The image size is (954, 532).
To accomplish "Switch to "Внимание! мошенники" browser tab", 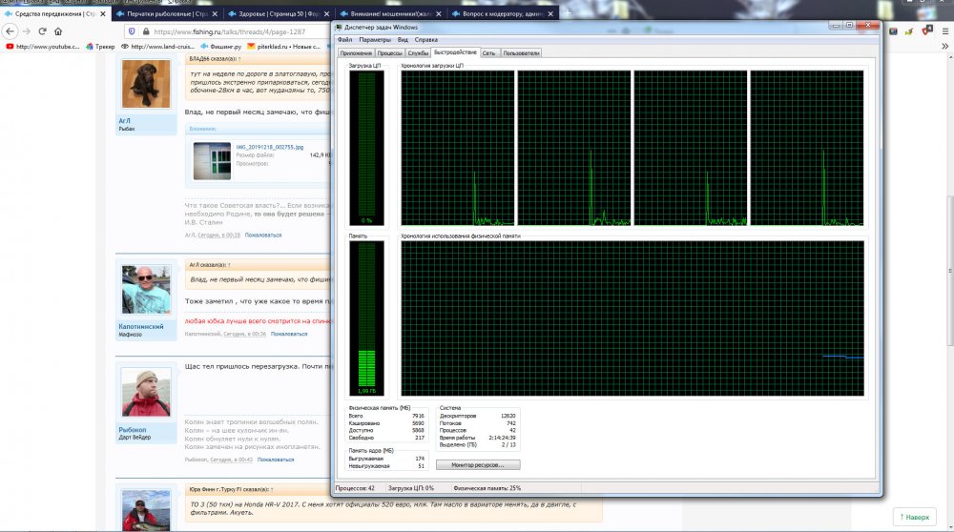I will [390, 13].
